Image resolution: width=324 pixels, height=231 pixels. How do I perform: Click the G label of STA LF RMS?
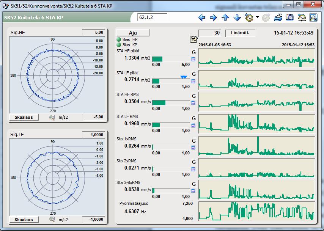(194, 118)
